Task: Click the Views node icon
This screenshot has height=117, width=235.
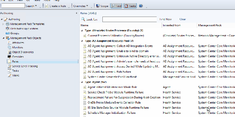Action: (x=9, y=75)
